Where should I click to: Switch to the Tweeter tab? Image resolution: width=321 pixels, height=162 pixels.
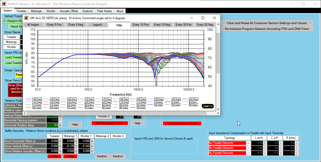pyautogui.click(x=21, y=11)
